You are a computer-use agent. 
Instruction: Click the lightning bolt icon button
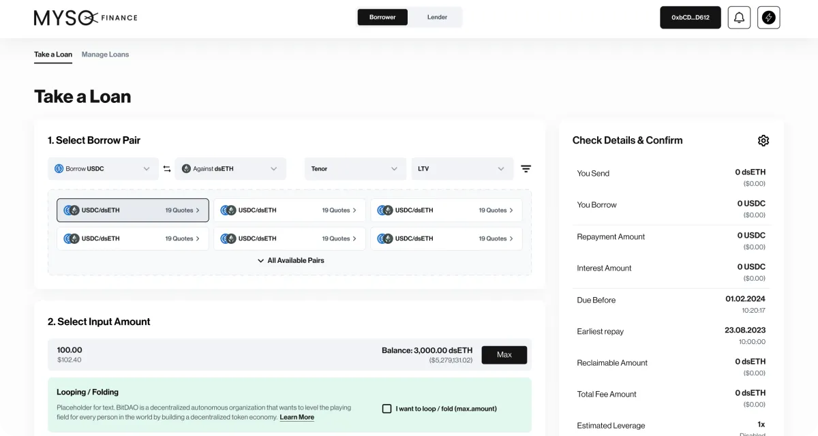coord(769,18)
